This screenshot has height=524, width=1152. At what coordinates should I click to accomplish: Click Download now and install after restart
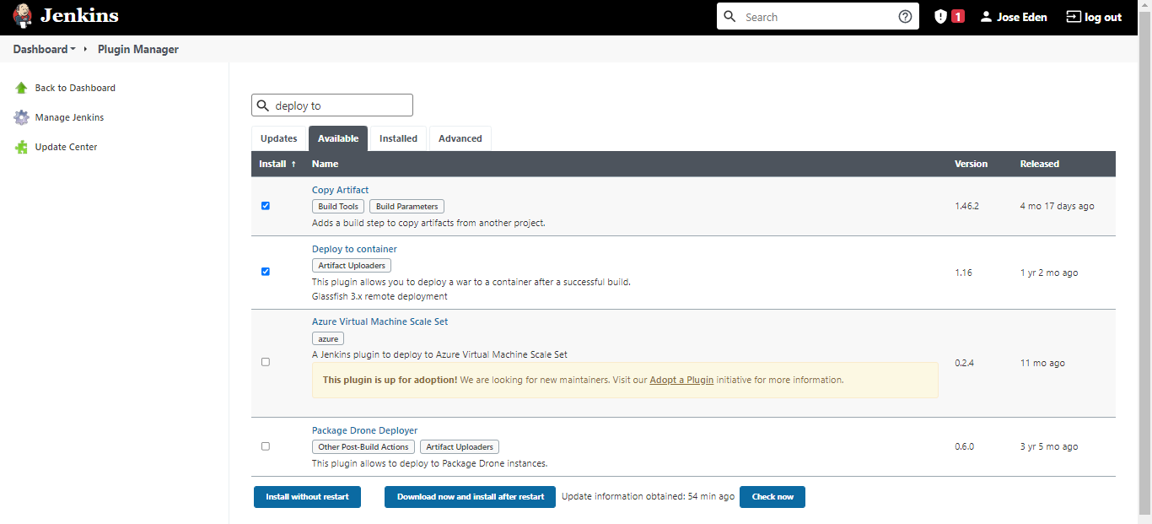click(x=471, y=497)
